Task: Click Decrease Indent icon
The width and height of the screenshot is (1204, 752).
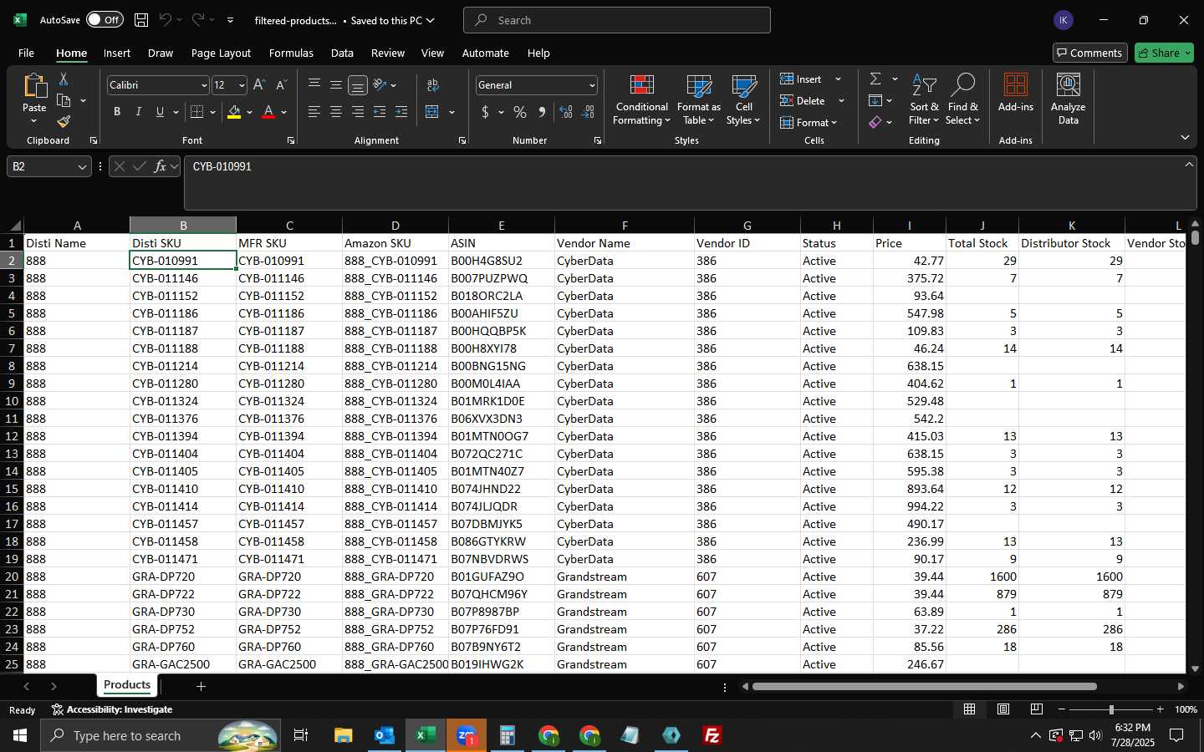Action: pos(380,112)
